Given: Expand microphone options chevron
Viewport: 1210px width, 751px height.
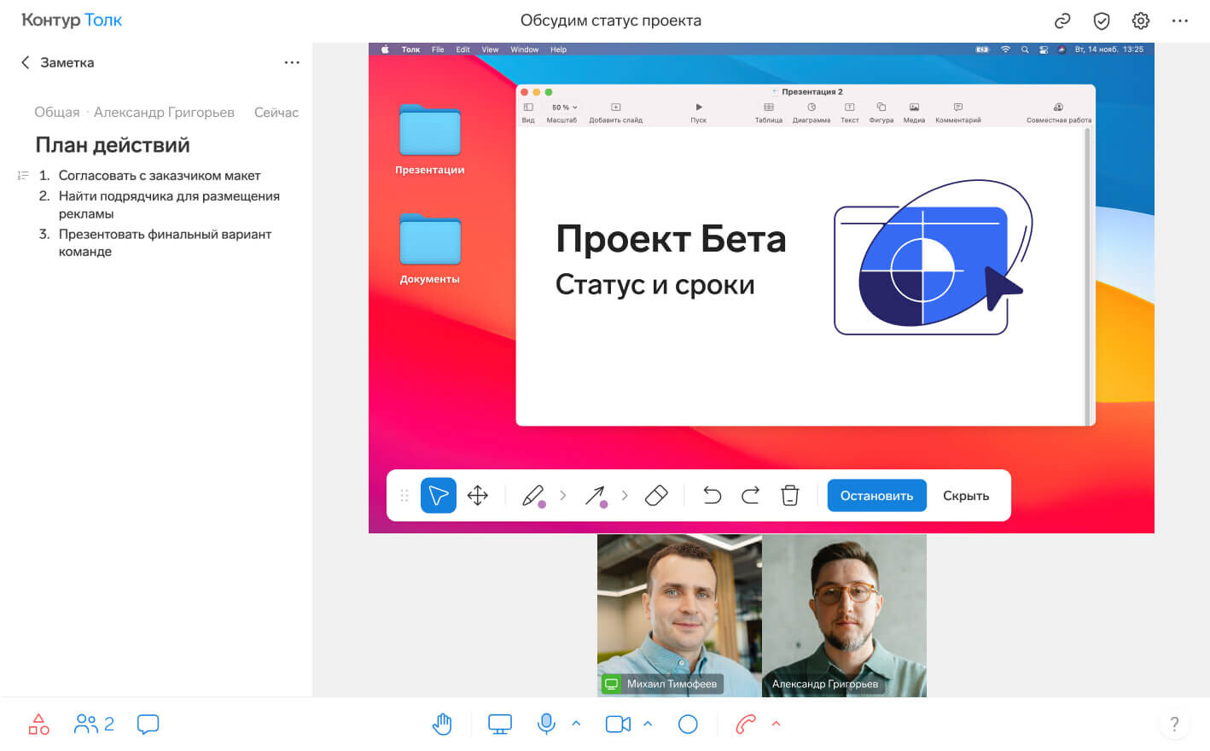Looking at the screenshot, I should [576, 724].
